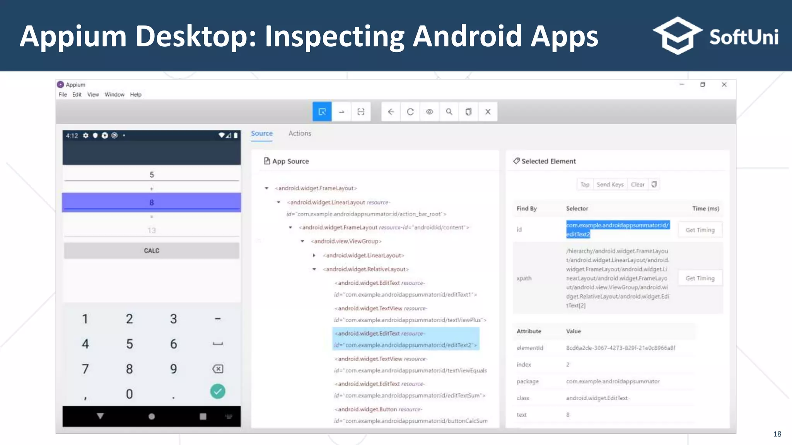Open the Window menu
This screenshot has height=445, width=792.
[114, 95]
